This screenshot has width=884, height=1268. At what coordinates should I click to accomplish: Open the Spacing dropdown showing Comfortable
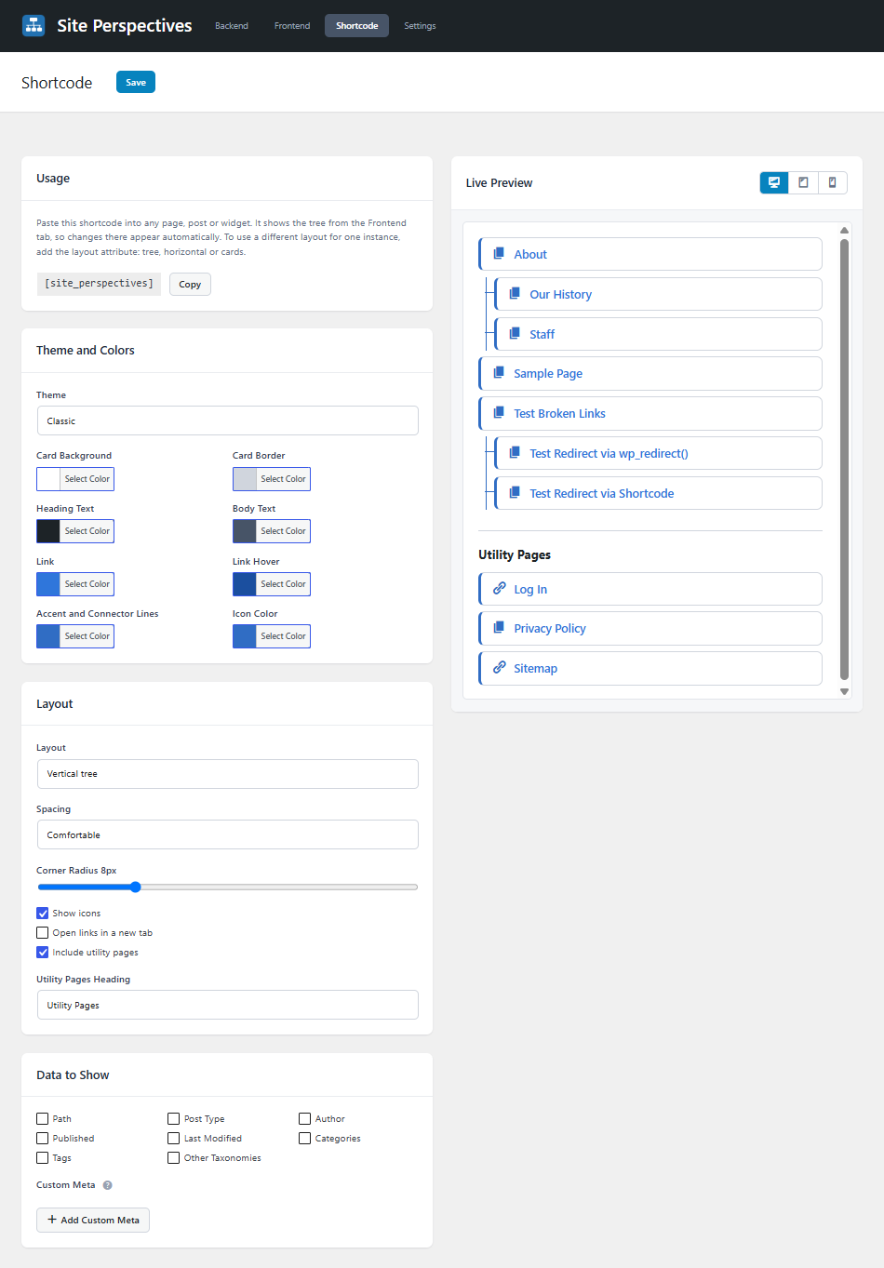227,834
